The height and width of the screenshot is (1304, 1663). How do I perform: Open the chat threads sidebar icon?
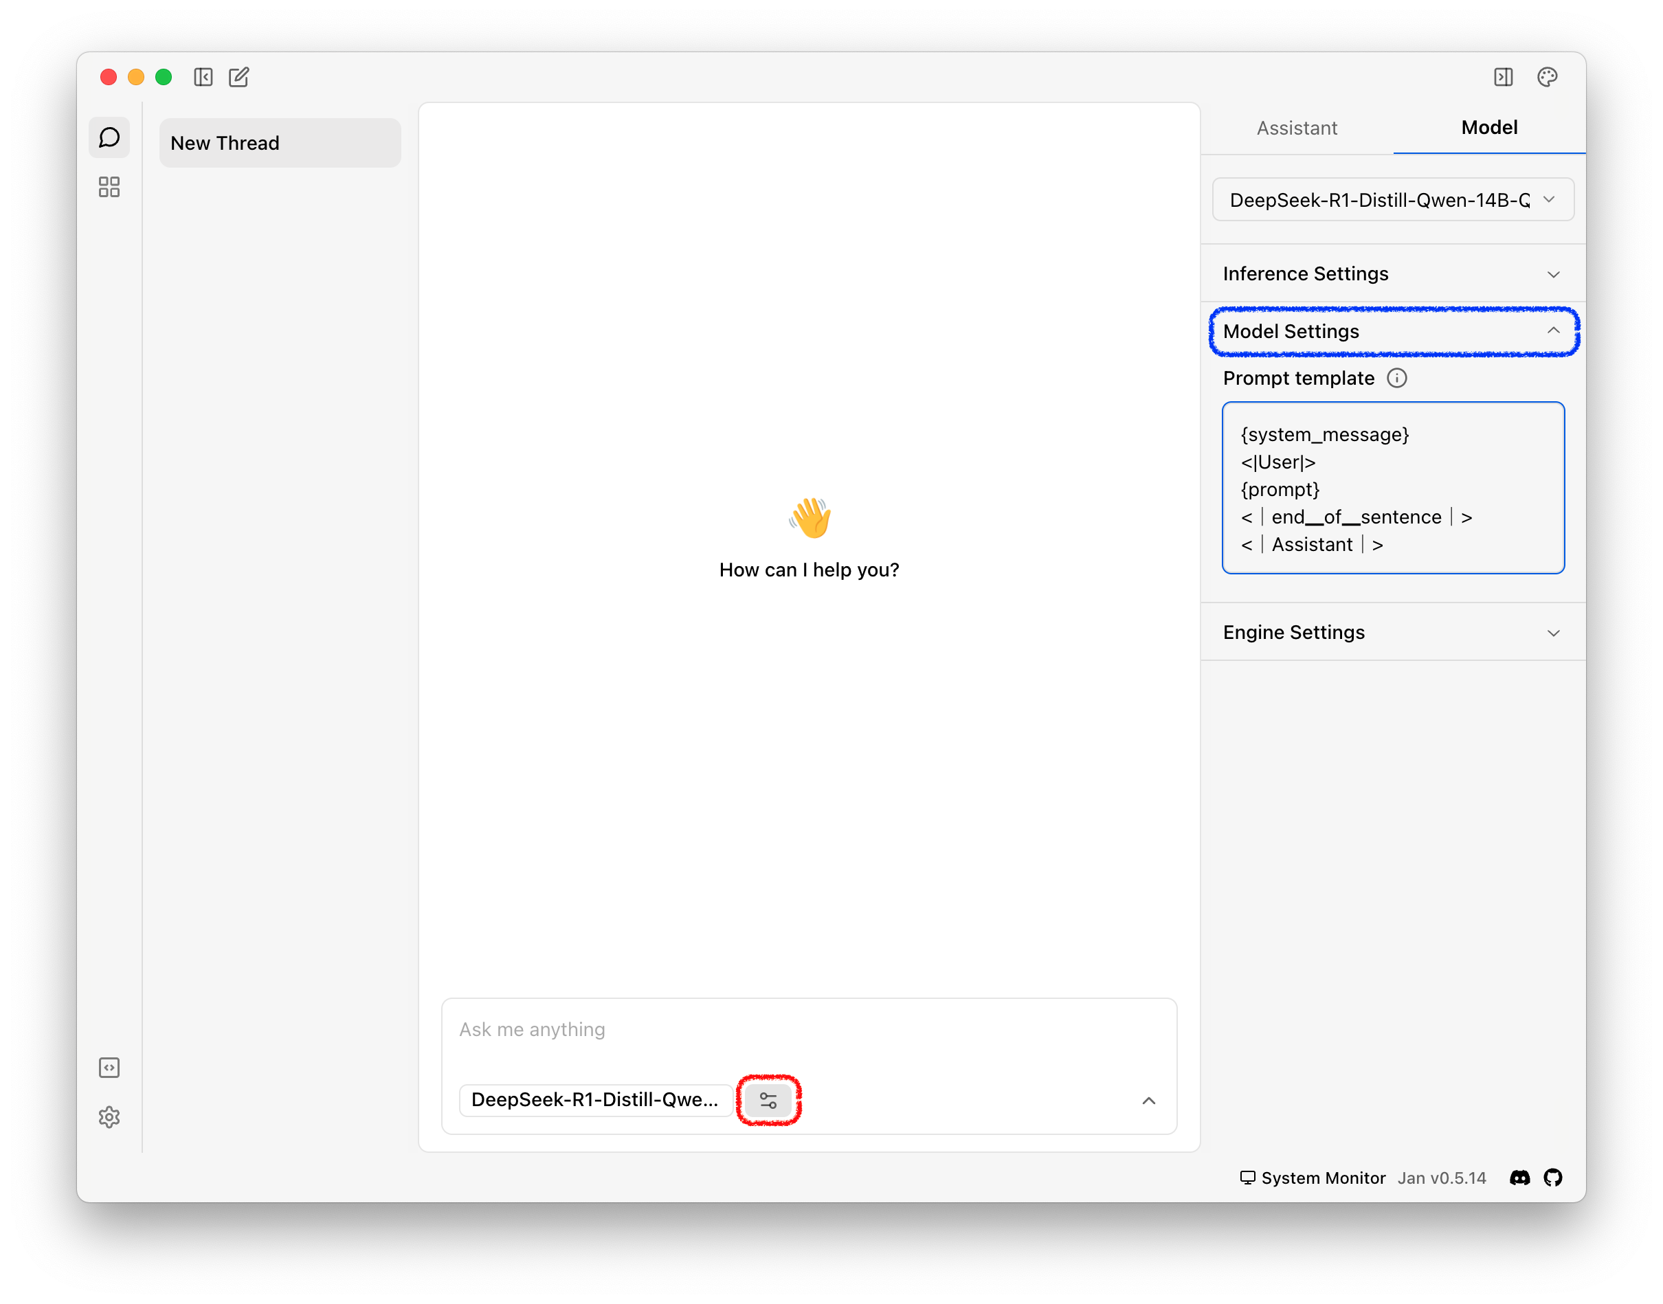(109, 137)
